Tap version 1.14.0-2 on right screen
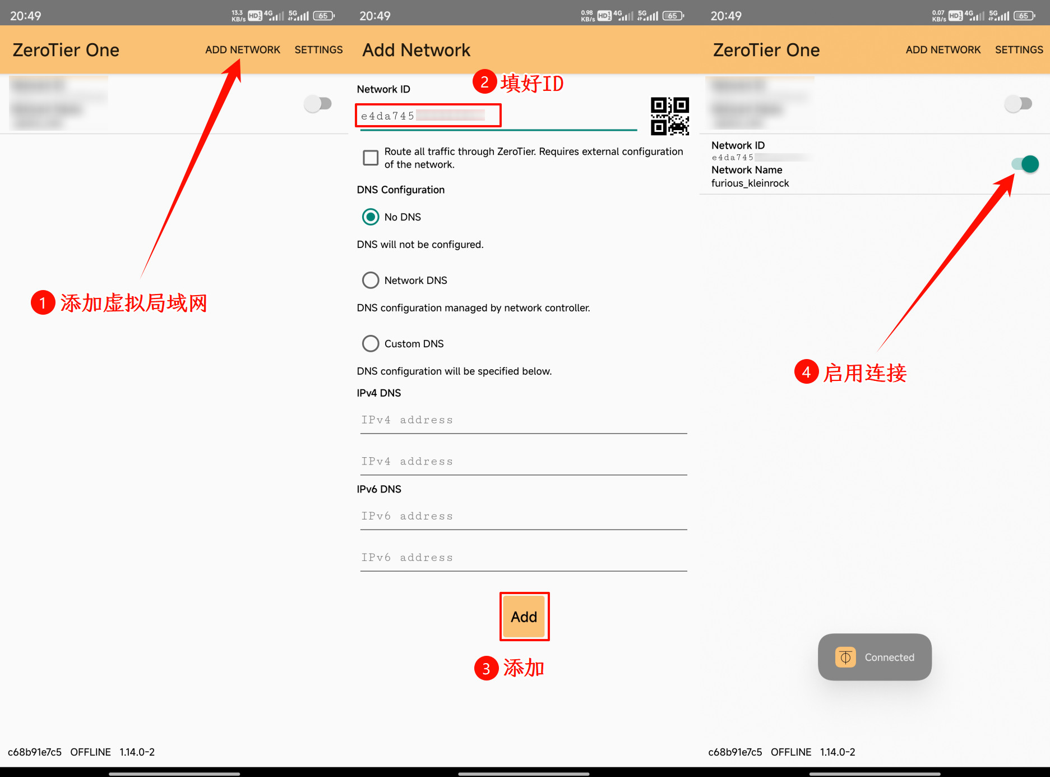This screenshot has height=777, width=1050. tap(838, 752)
